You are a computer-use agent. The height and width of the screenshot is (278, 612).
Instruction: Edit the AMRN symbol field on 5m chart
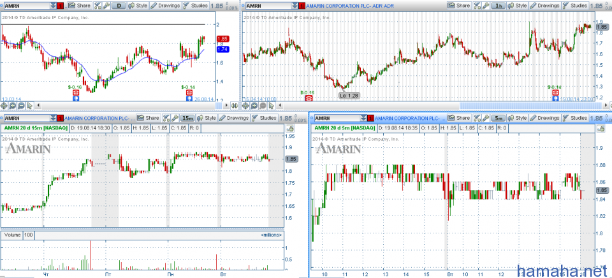coord(337,119)
